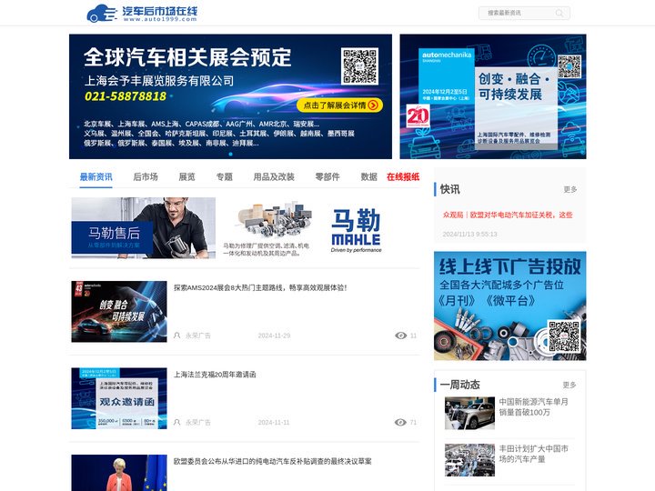Click the site logo 汽车后市场在线
The height and width of the screenshot is (491, 655).
point(142,13)
